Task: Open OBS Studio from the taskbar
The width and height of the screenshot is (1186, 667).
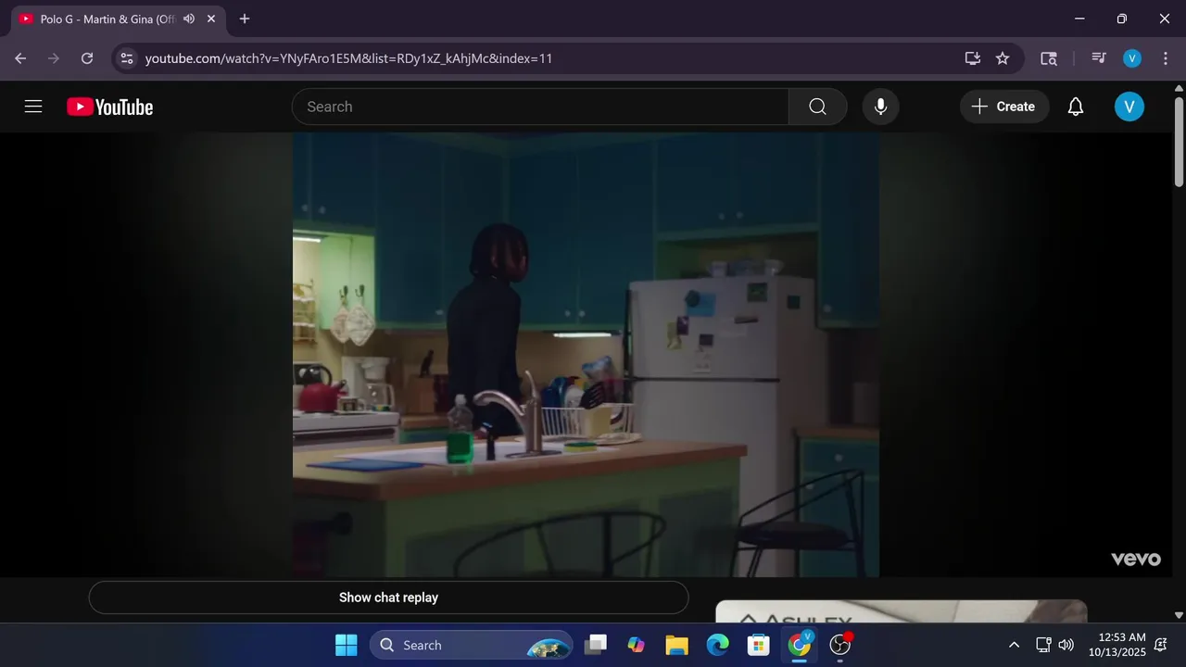Action: (840, 645)
